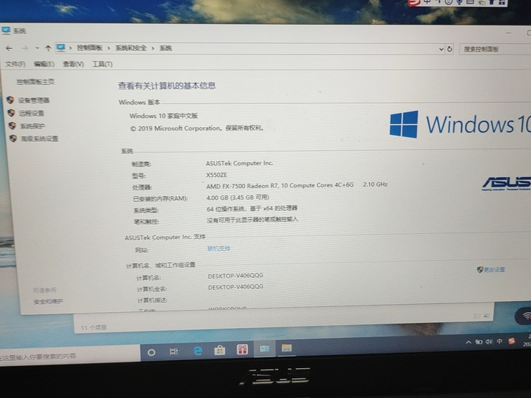Click Windows 10 家庭中文版 edition text

click(163, 116)
